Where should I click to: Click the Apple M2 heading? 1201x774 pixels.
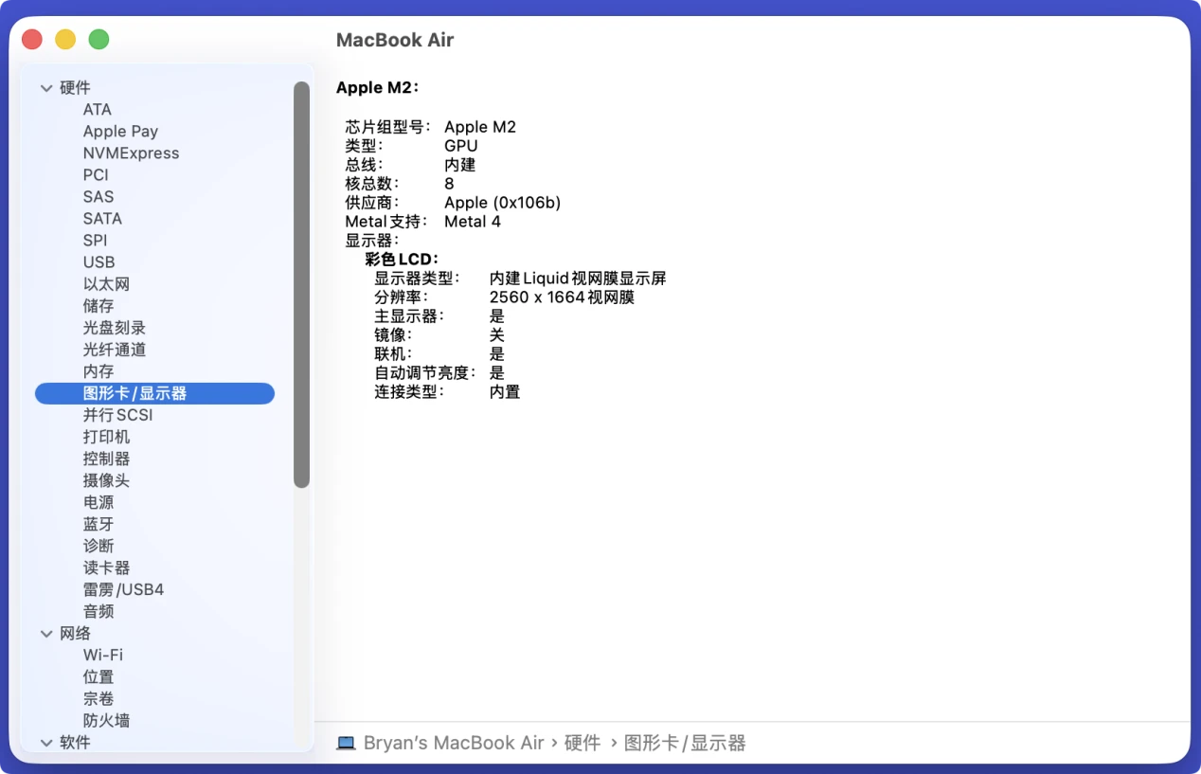coord(377,88)
